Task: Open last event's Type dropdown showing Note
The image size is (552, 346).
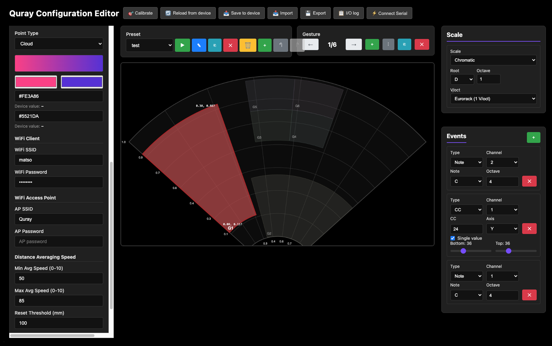Action: click(466, 276)
